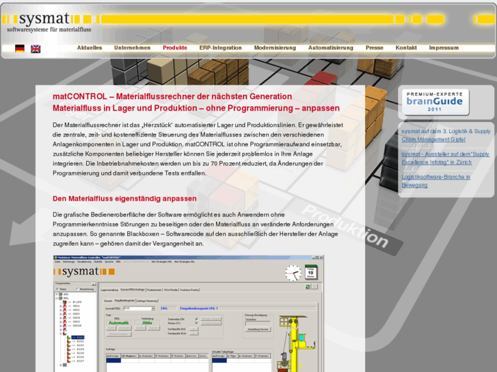Select the Produkte navigation item
The image size is (497, 372).
[x=175, y=48]
